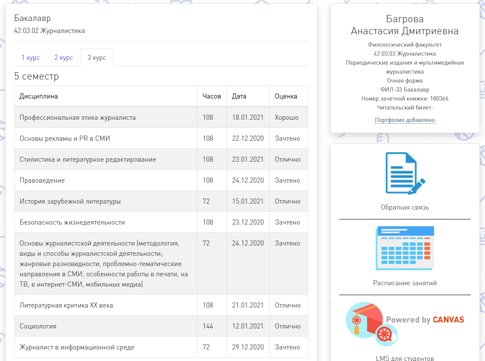The width and height of the screenshot is (485, 361).
Task: Click the Дисциплина column header
Action: pyautogui.click(x=39, y=96)
